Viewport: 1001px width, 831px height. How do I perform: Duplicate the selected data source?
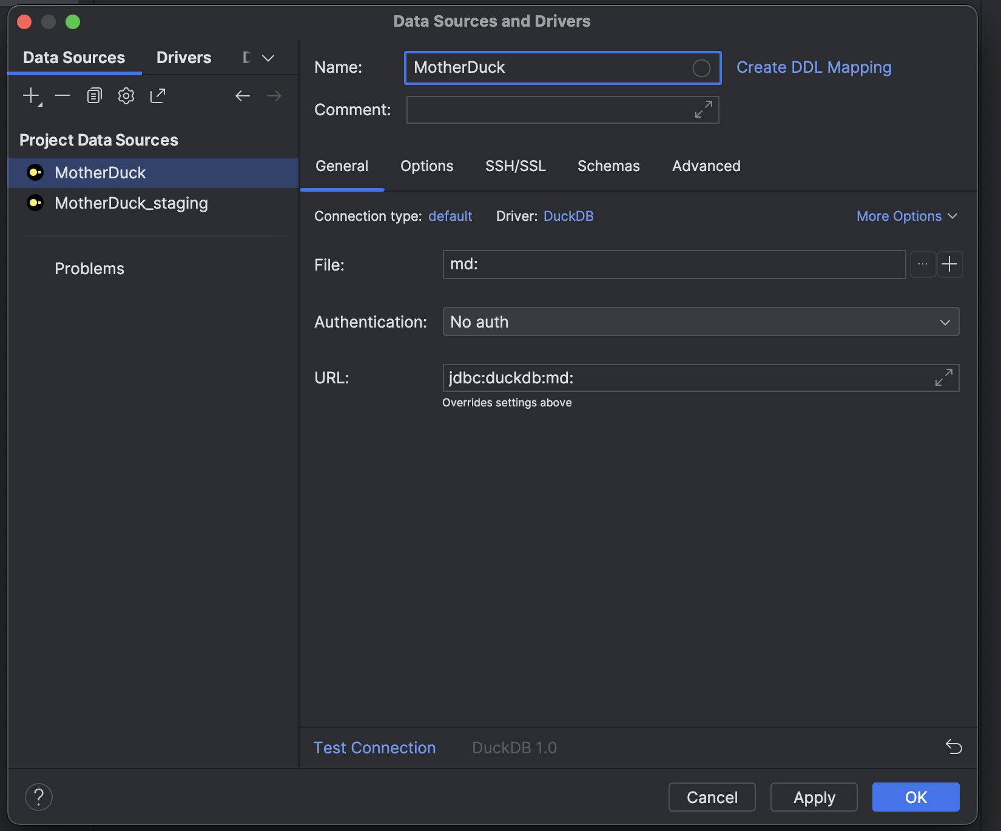coord(94,96)
